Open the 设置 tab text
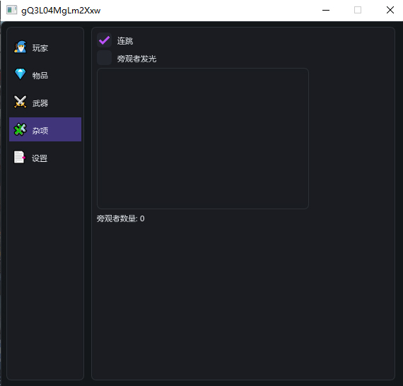The height and width of the screenshot is (386, 403). pyautogui.click(x=40, y=158)
